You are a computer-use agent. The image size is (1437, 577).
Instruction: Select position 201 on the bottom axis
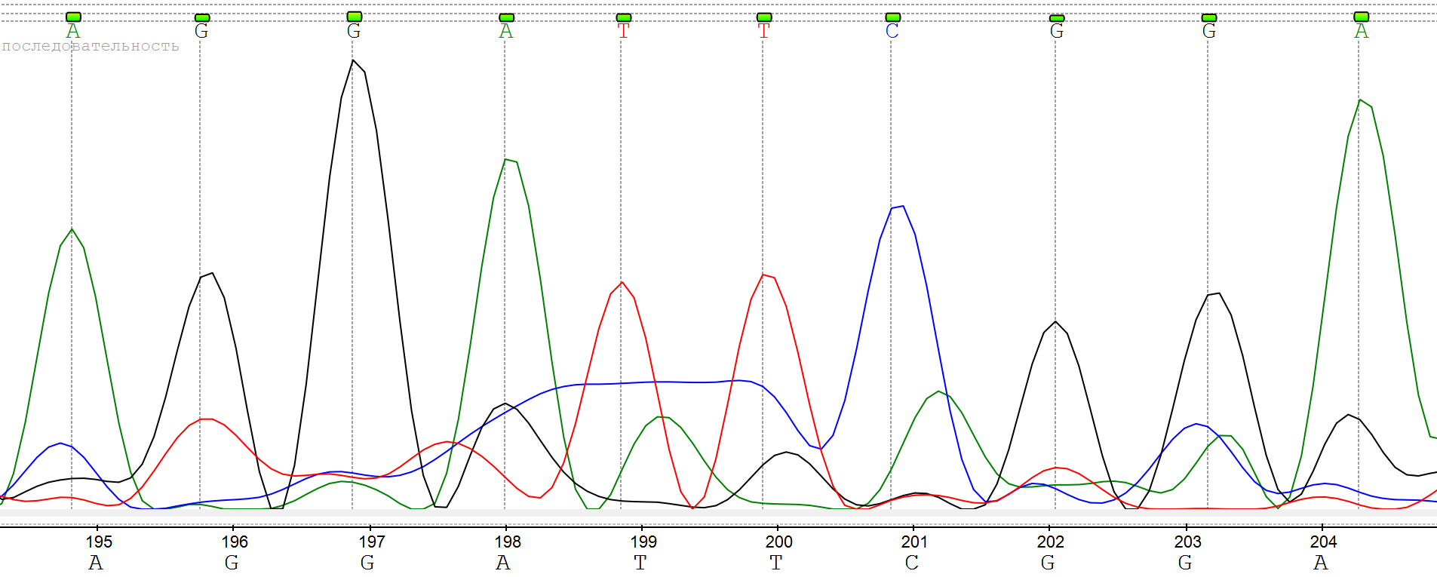[x=914, y=542]
